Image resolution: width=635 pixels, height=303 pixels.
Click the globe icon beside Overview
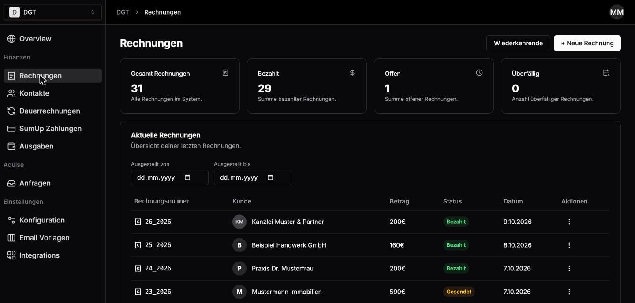click(x=11, y=39)
